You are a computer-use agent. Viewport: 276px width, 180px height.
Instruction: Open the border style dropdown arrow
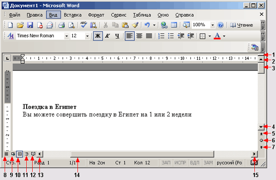pyautogui.click(x=210, y=36)
